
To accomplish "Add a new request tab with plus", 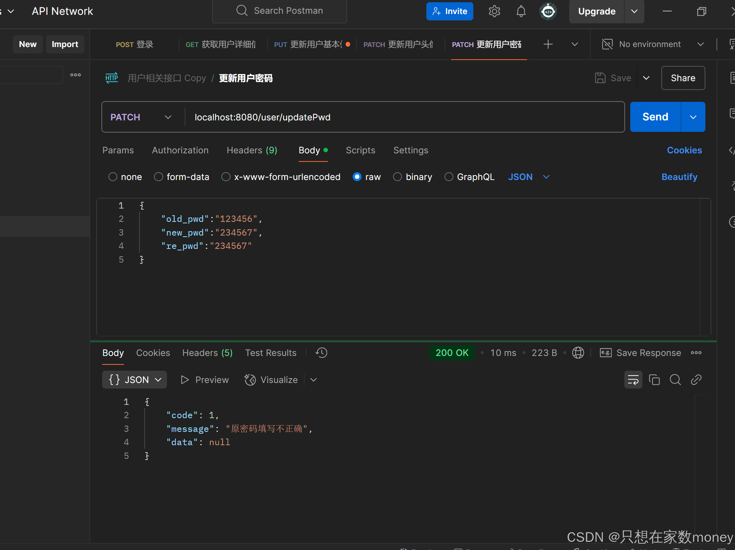I will coord(548,44).
